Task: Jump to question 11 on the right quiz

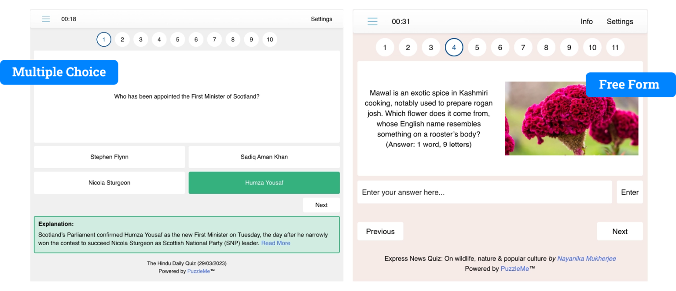Action: (615, 47)
